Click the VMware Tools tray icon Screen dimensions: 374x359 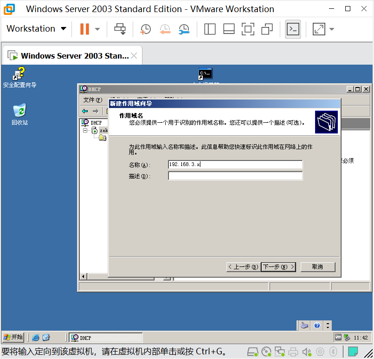[x=338, y=337]
